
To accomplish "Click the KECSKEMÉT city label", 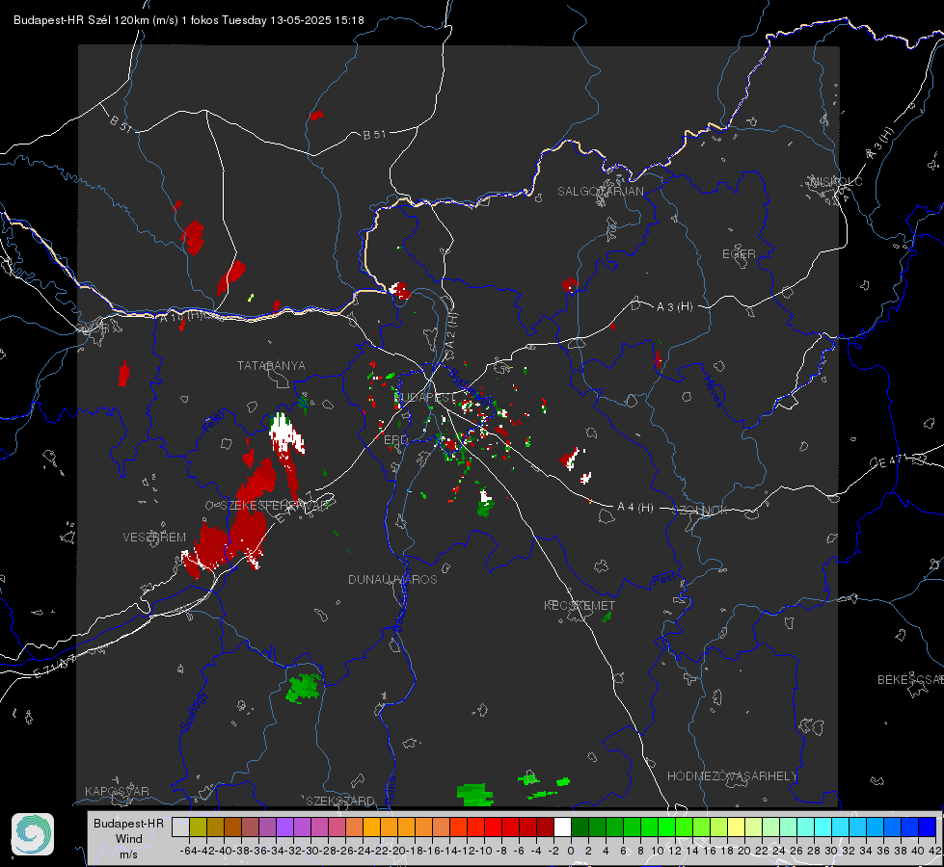I will click(580, 605).
